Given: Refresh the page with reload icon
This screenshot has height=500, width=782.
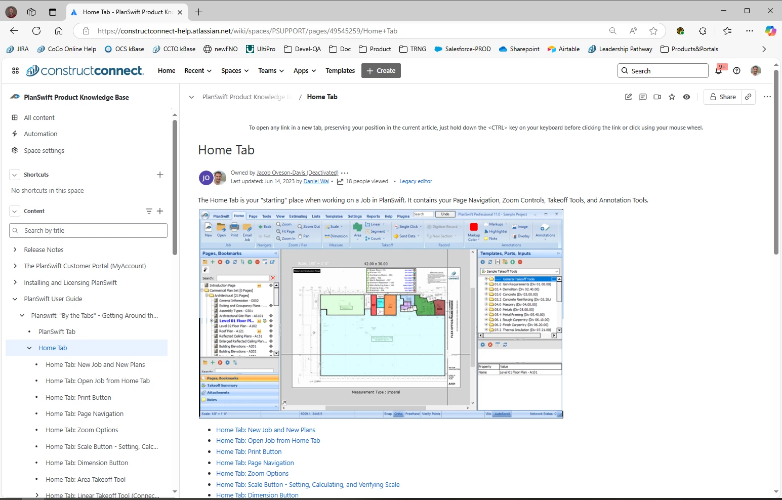Looking at the screenshot, I should 36,31.
